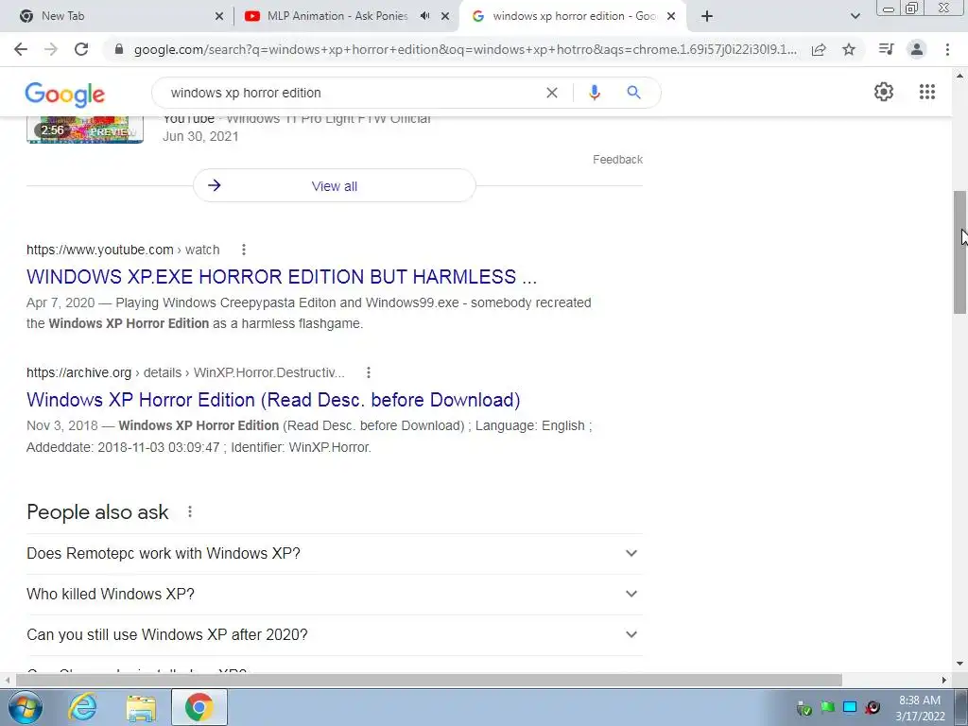The image size is (968, 726).
Task: View site info via padlock icon
Action: tap(118, 49)
